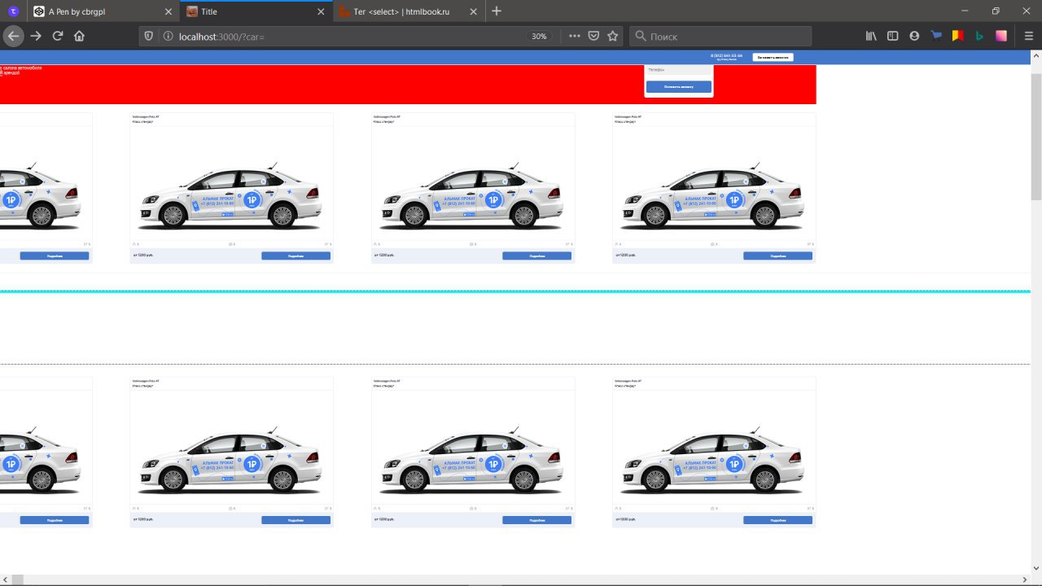Open the Firefox home page
The height and width of the screenshot is (586, 1042).
[79, 36]
